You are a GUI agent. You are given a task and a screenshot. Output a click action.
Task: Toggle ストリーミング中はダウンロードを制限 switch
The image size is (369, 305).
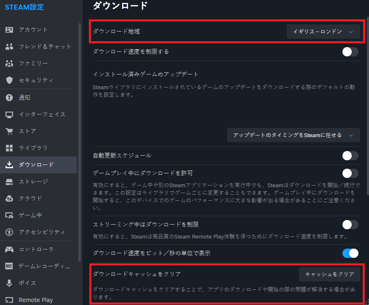350,225
